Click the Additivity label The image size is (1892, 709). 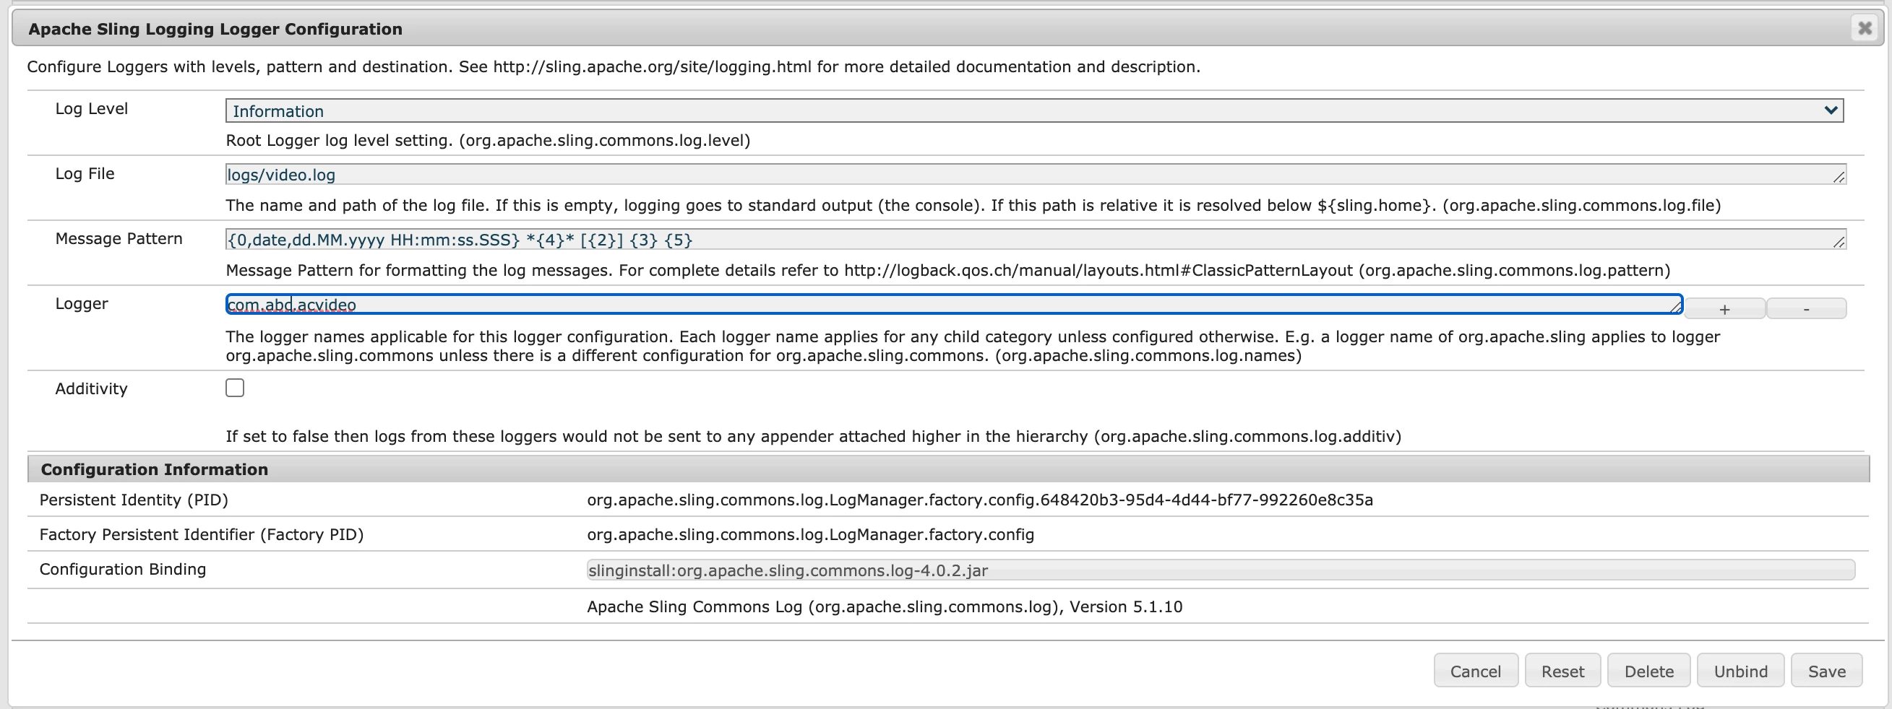pos(91,389)
